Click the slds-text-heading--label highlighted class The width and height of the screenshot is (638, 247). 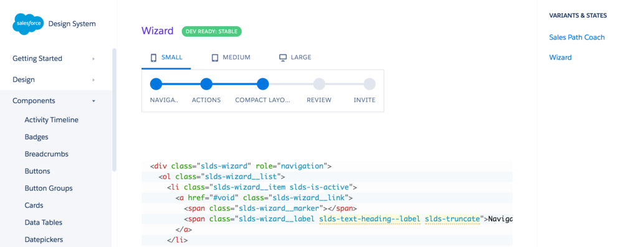point(369,219)
